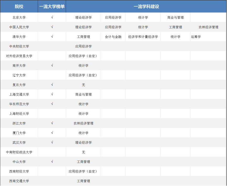The image size is (227, 186).
Task: Click the checkmark in 武汉大学 row
Action: [x=52, y=142]
